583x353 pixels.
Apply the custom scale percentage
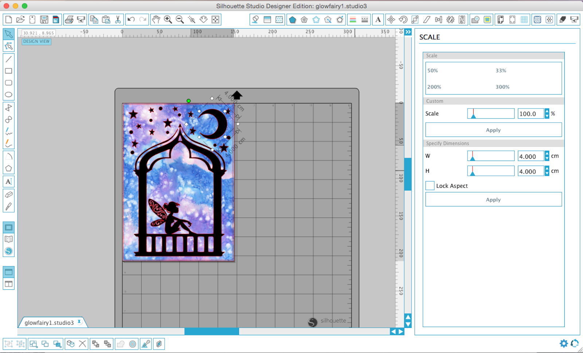pyautogui.click(x=493, y=130)
